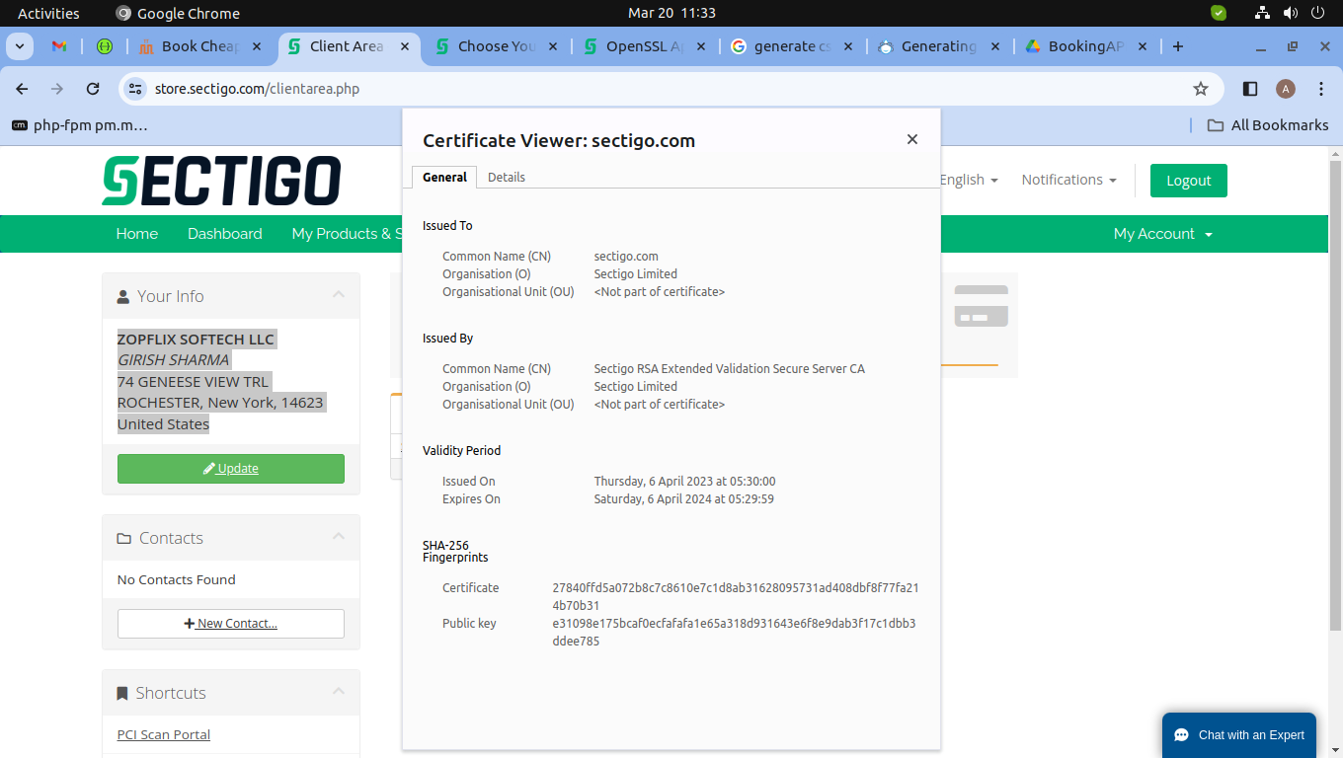Open the Chrome profile avatar
The image size is (1343, 758).
click(x=1286, y=89)
